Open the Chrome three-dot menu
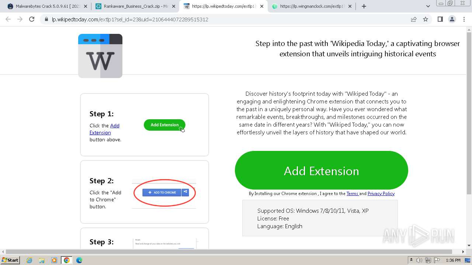The image size is (472, 265). pos(464,19)
